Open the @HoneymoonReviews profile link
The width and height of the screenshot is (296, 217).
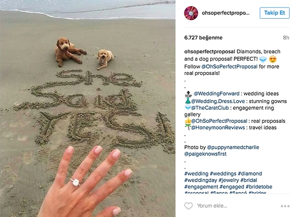pyautogui.click(x=218, y=128)
